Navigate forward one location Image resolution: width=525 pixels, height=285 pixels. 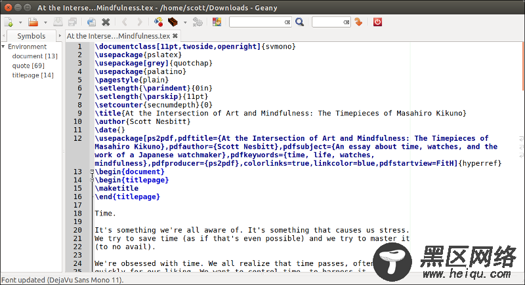pyautogui.click(x=140, y=22)
